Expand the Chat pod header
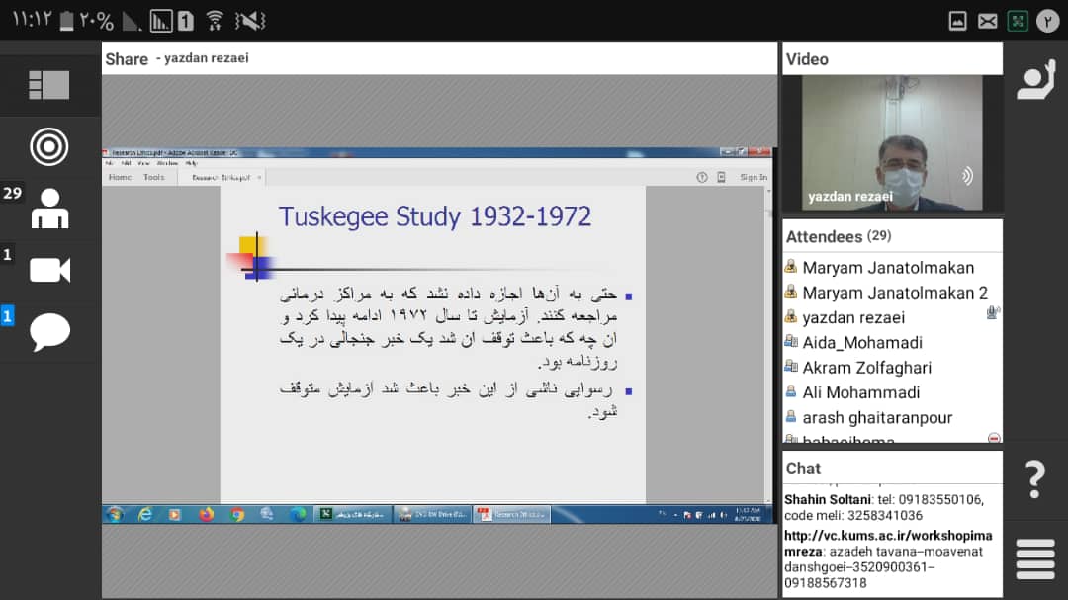The image size is (1068, 600). point(803,469)
